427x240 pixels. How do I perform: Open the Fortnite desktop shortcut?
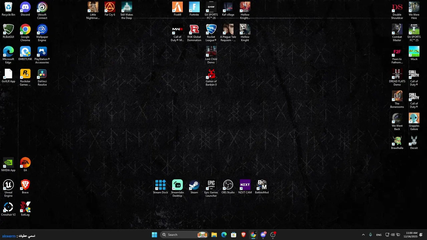[x=194, y=9]
